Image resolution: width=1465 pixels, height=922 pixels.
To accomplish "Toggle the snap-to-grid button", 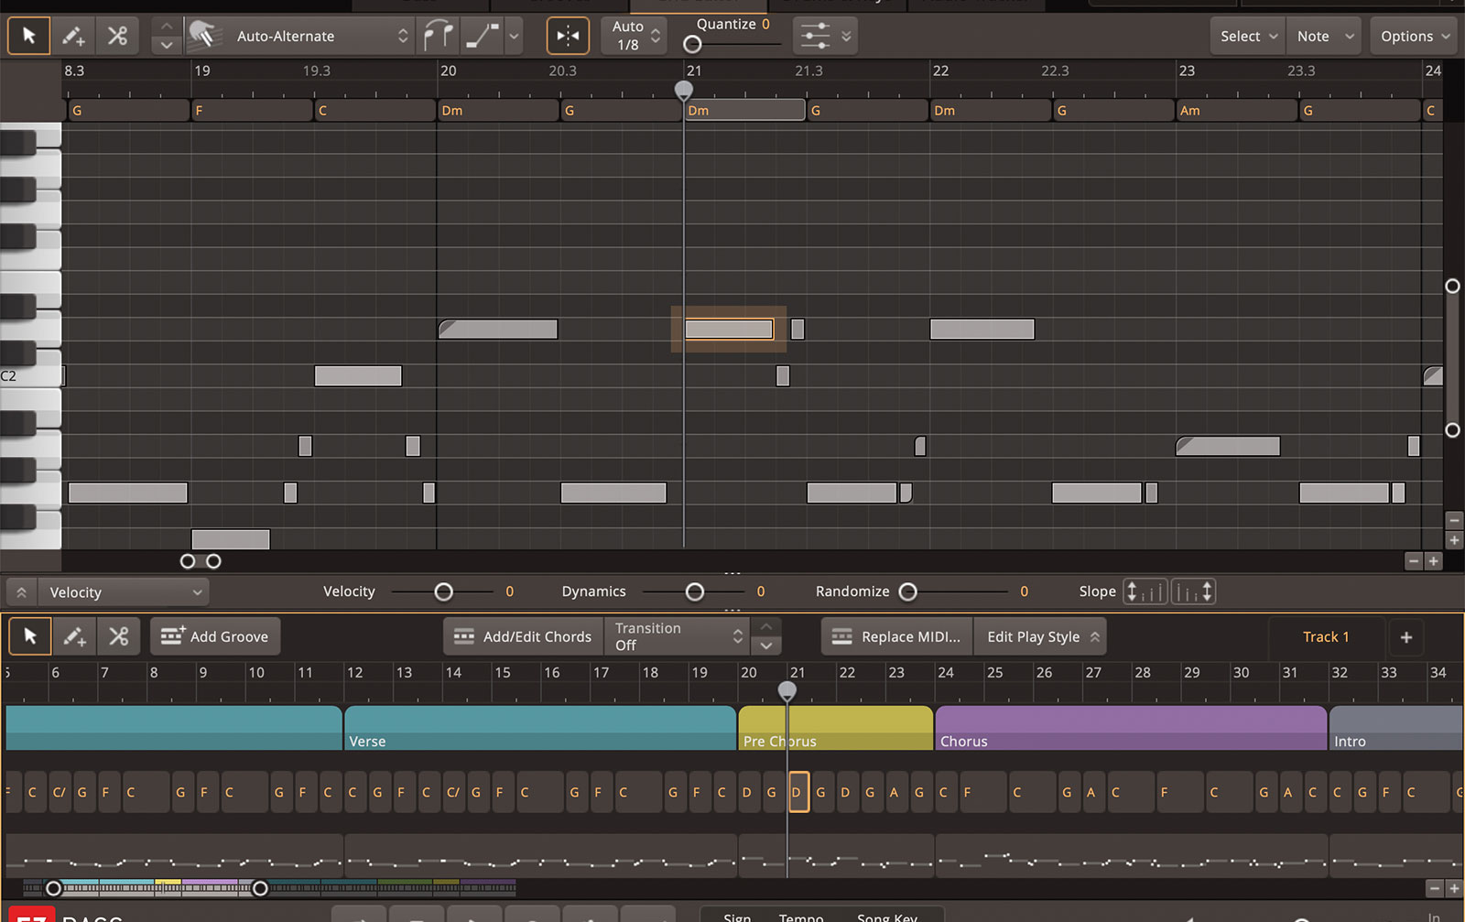I will coord(568,36).
